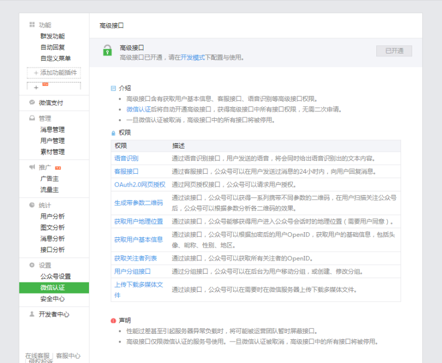Image resolution: width=442 pixels, height=363 pixels.
Task: Click 在线客服 footer link
Action: (x=37, y=356)
